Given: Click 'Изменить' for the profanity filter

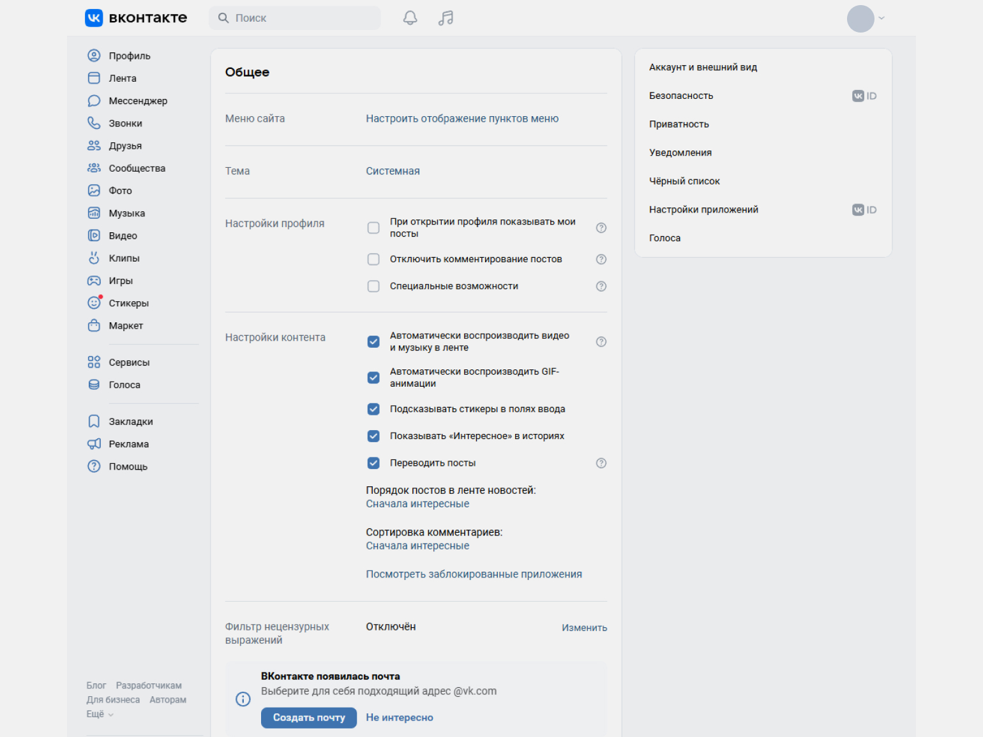Looking at the screenshot, I should tap(583, 628).
